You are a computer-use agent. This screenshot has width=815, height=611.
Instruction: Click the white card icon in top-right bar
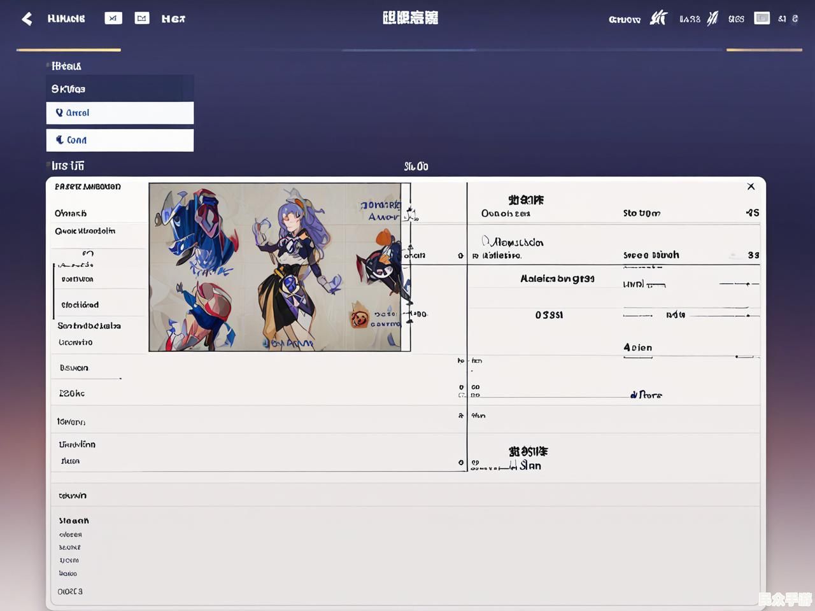click(762, 18)
